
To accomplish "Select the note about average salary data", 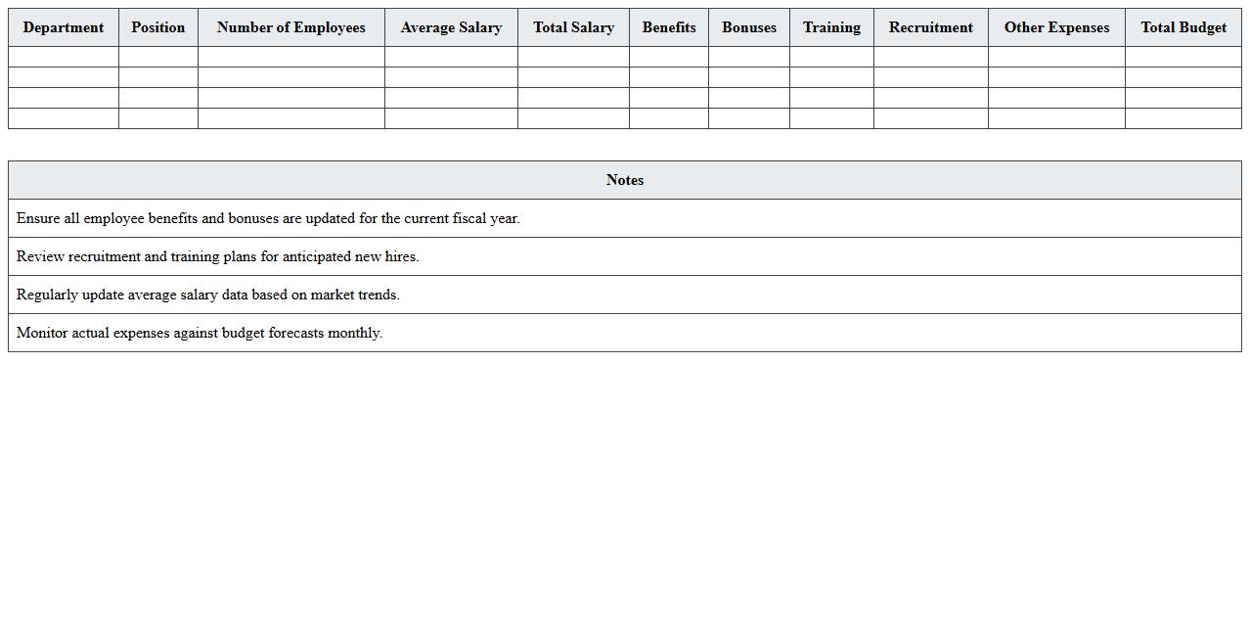I will pyautogui.click(x=208, y=295).
